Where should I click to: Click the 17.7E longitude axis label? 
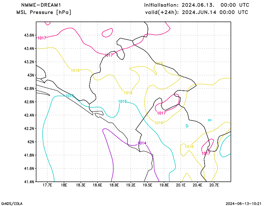pos(47,185)
